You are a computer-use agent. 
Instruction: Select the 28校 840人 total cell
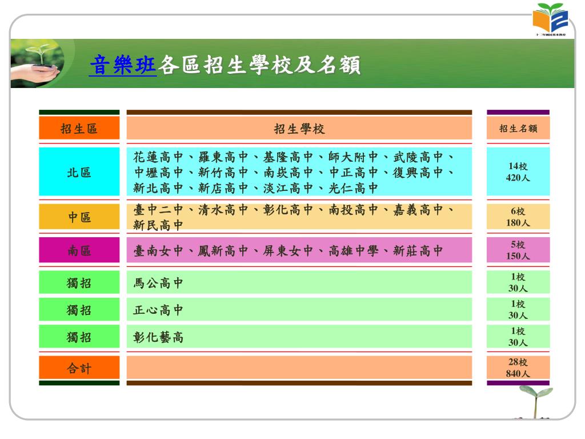pyautogui.click(x=518, y=368)
